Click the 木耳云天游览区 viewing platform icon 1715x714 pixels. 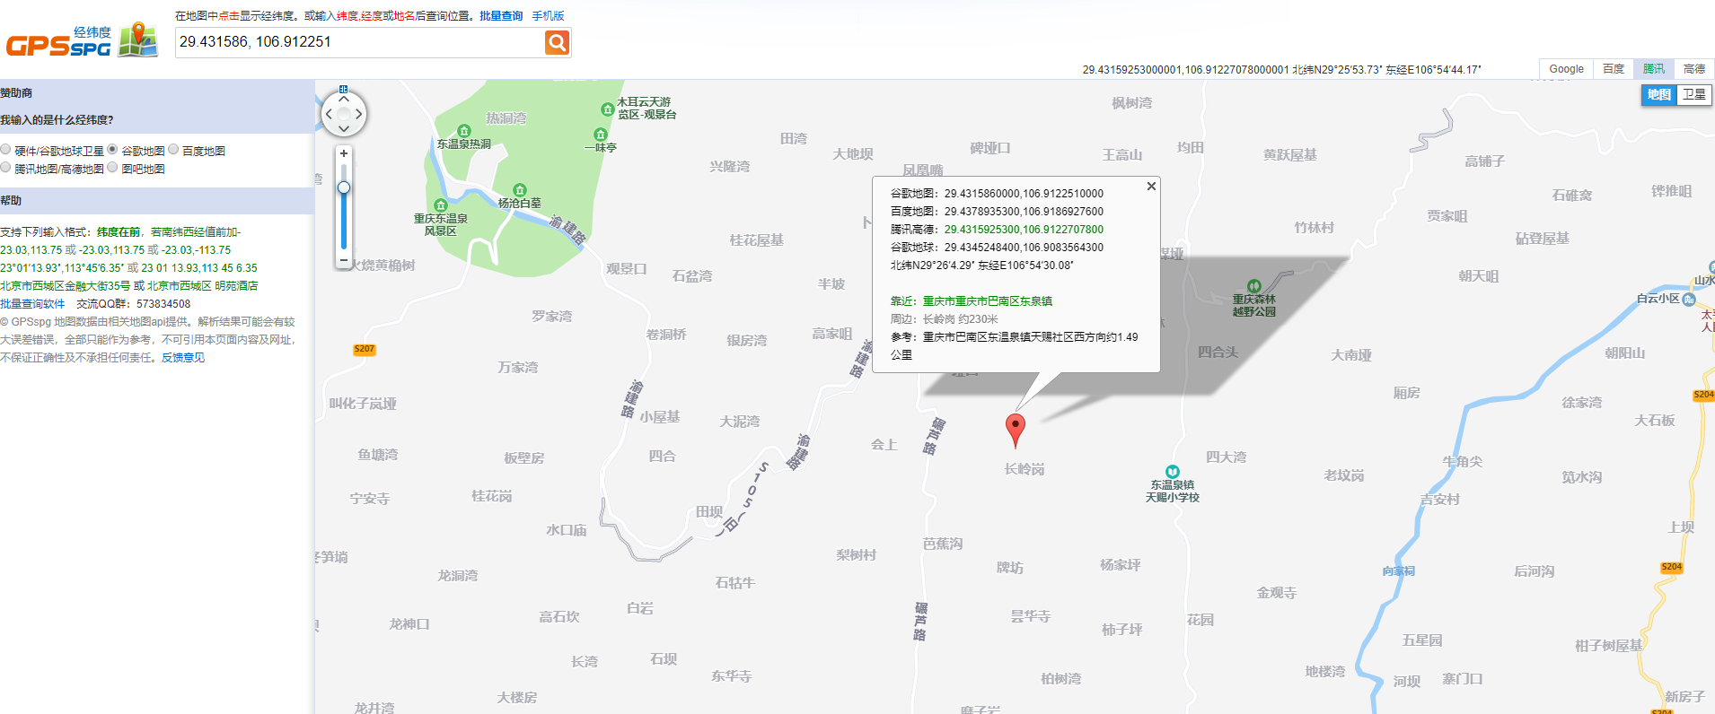pos(607,109)
